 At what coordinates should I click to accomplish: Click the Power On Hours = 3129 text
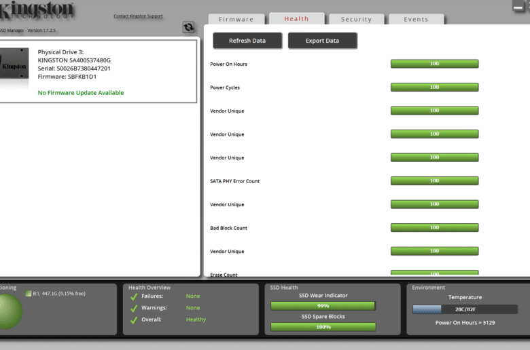tap(465, 323)
